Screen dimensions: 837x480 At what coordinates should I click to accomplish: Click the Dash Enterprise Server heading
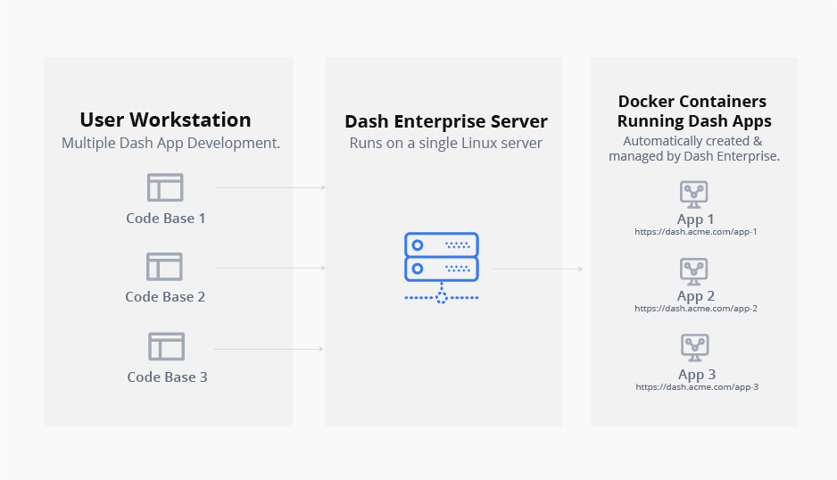446,121
